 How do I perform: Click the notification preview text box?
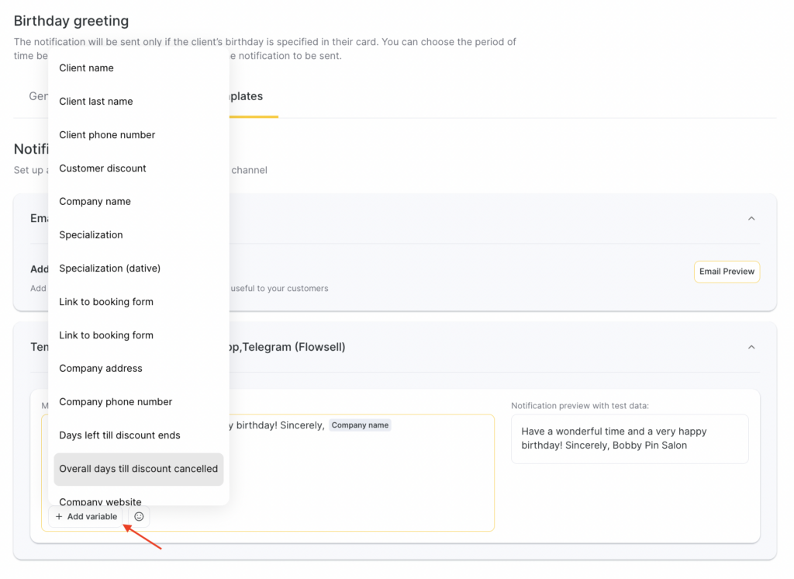(x=629, y=439)
